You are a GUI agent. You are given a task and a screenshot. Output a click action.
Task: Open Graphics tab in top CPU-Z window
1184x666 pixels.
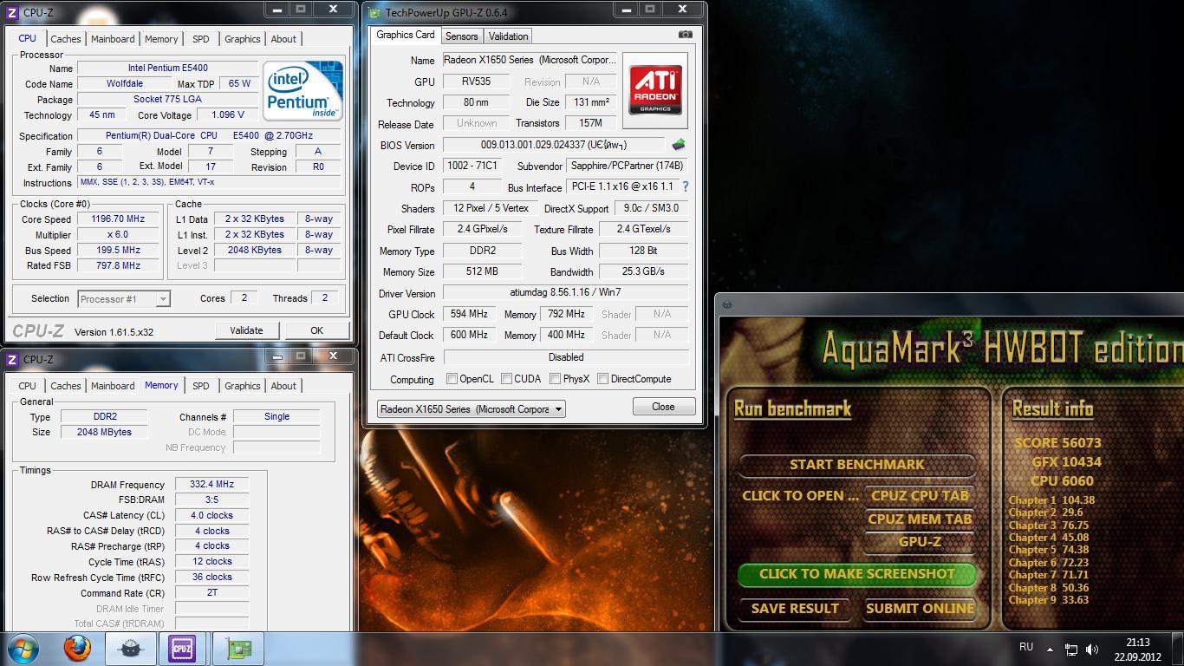click(242, 39)
